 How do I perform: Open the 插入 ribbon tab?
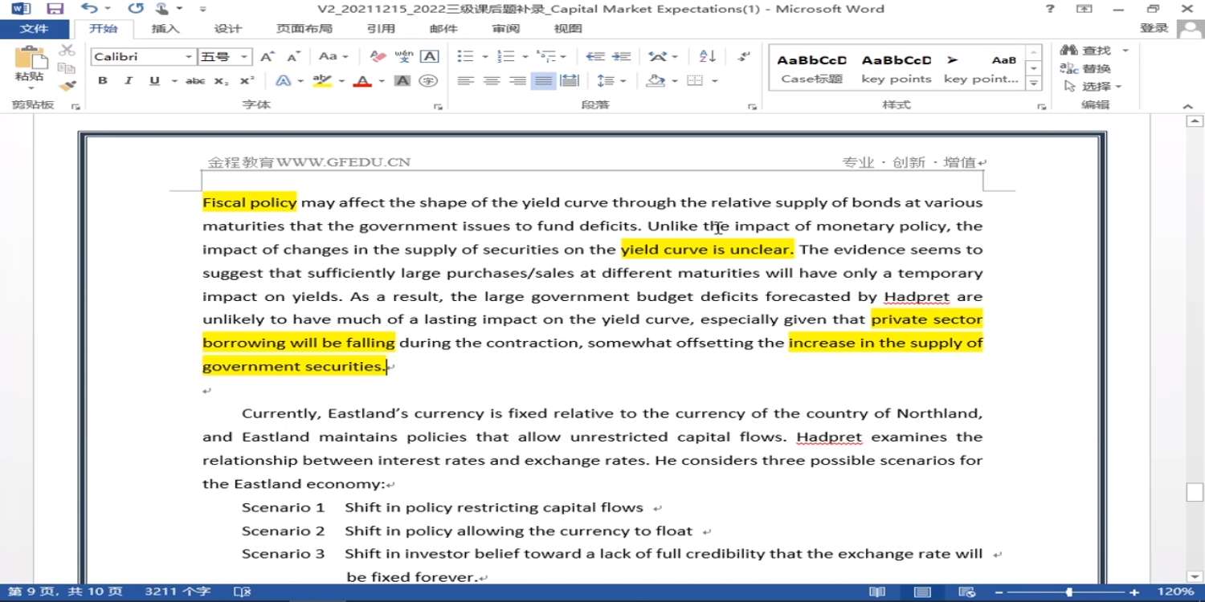point(165,29)
